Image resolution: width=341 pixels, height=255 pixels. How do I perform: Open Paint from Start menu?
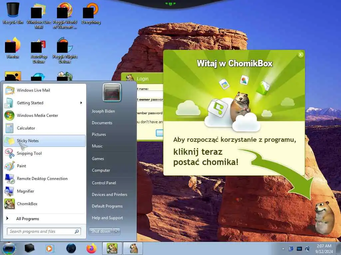pos(45,166)
